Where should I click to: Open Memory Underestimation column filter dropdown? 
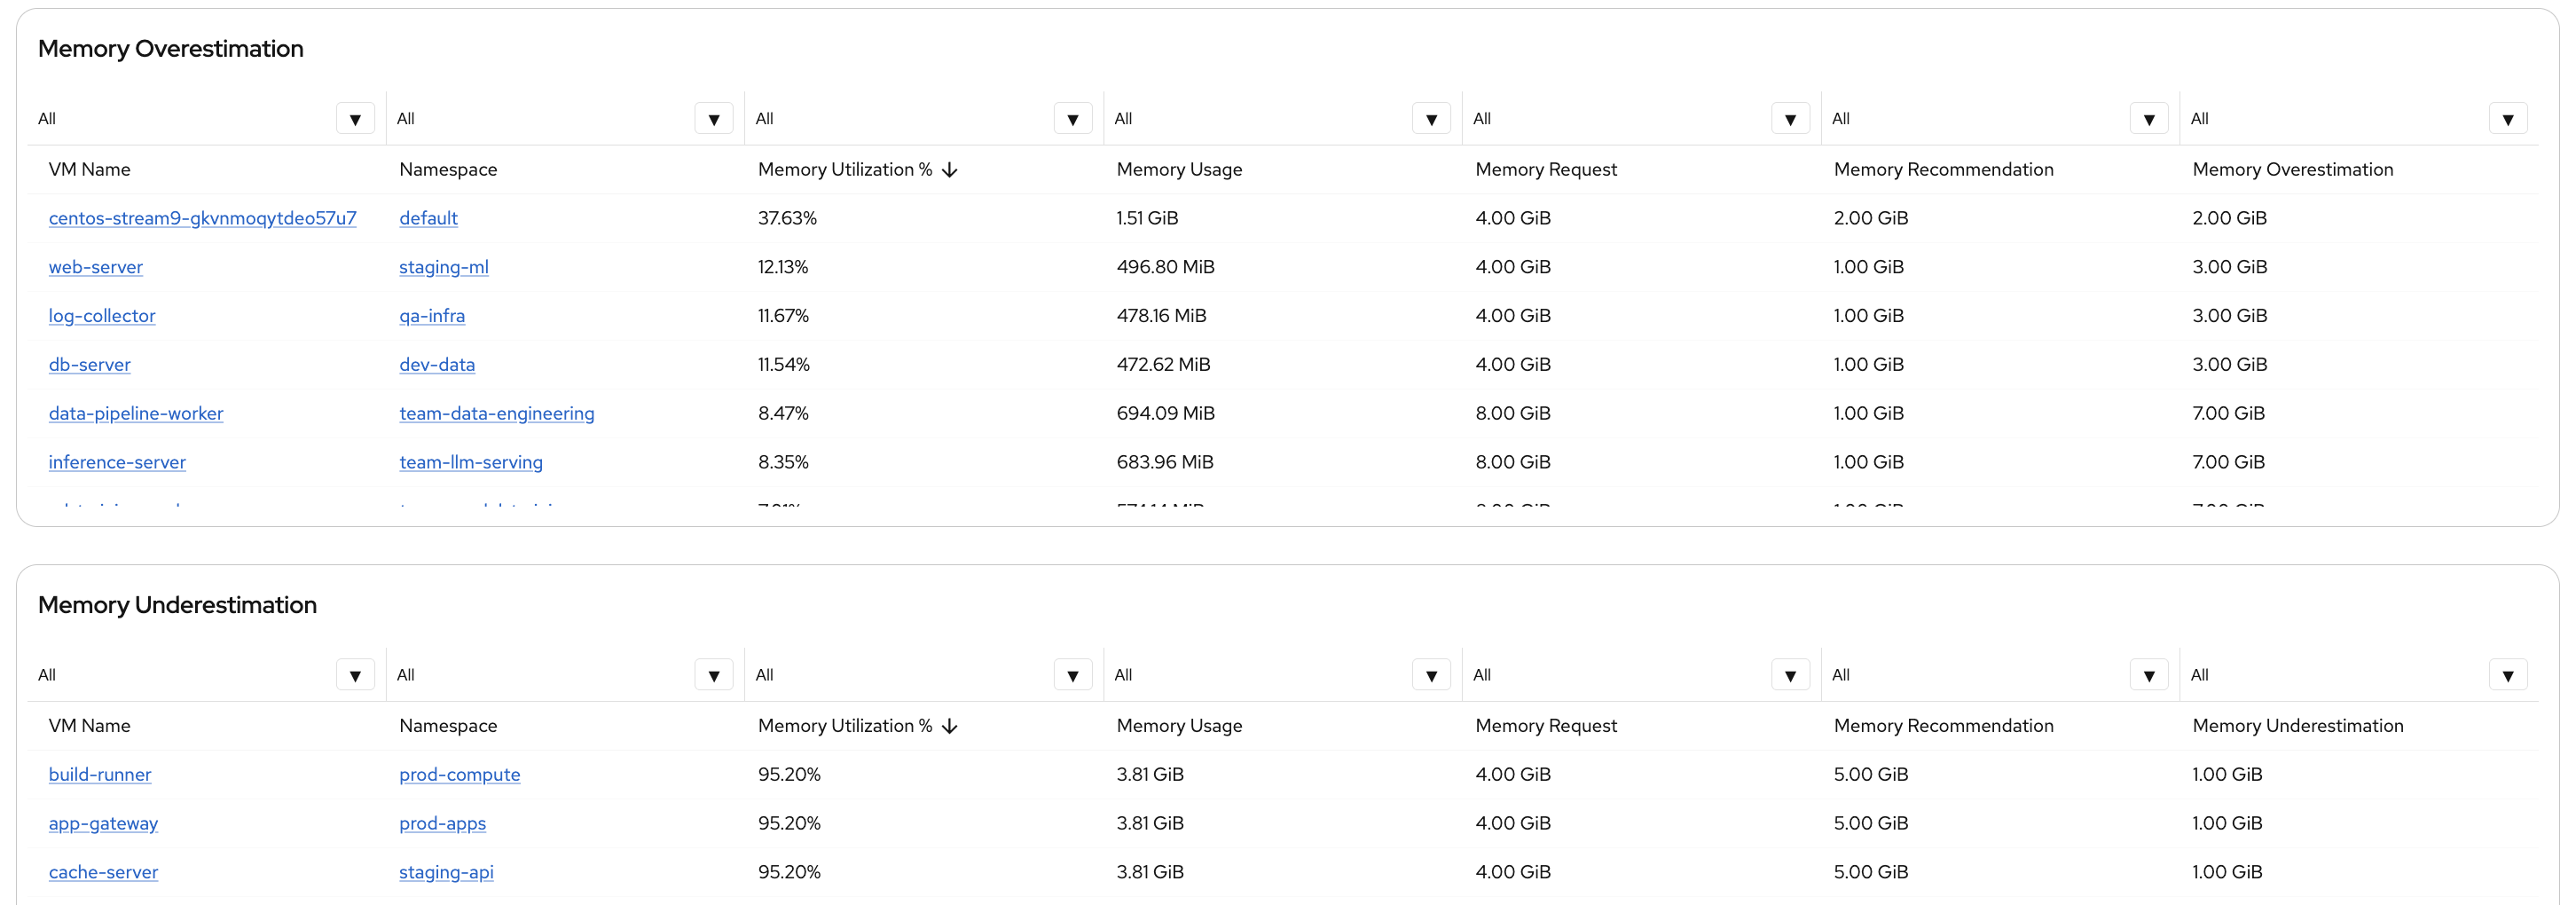click(x=2508, y=675)
